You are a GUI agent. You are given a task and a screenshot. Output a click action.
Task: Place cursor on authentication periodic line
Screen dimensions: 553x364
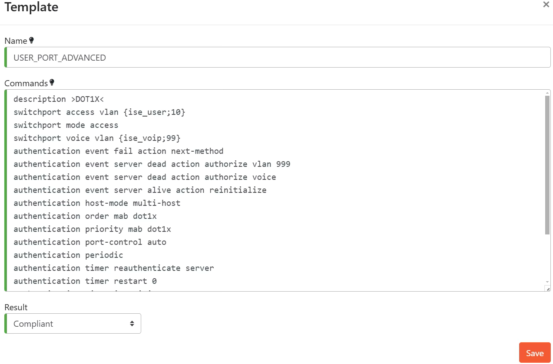[68, 255]
